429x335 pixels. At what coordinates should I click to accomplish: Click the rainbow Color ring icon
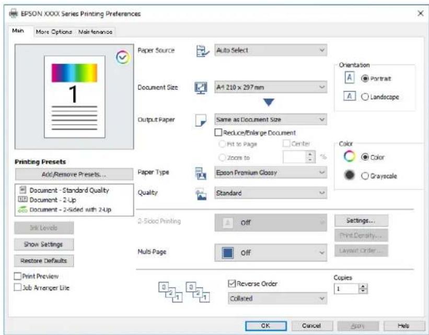pos(350,157)
